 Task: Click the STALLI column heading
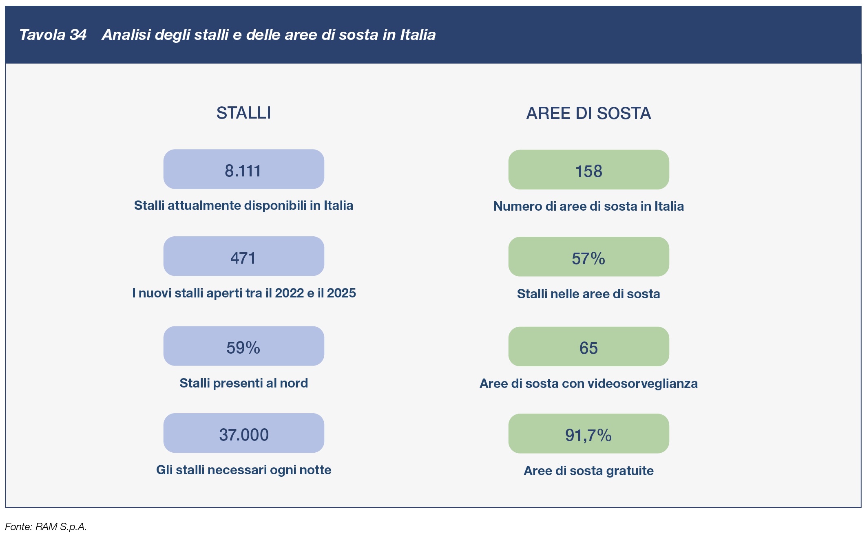tap(243, 113)
